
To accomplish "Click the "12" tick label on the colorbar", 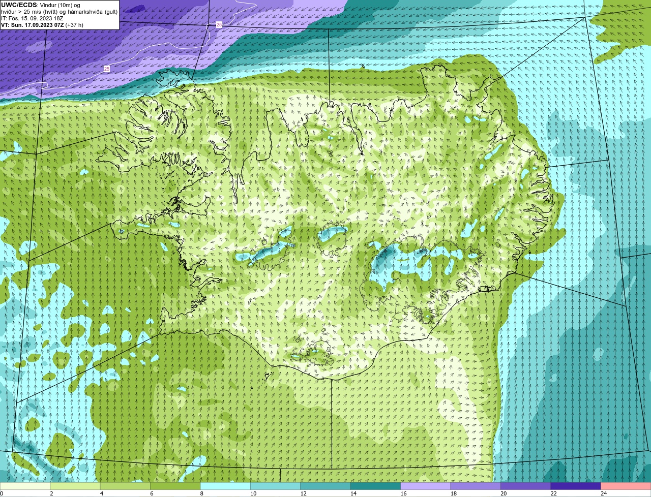I will 303,493.
